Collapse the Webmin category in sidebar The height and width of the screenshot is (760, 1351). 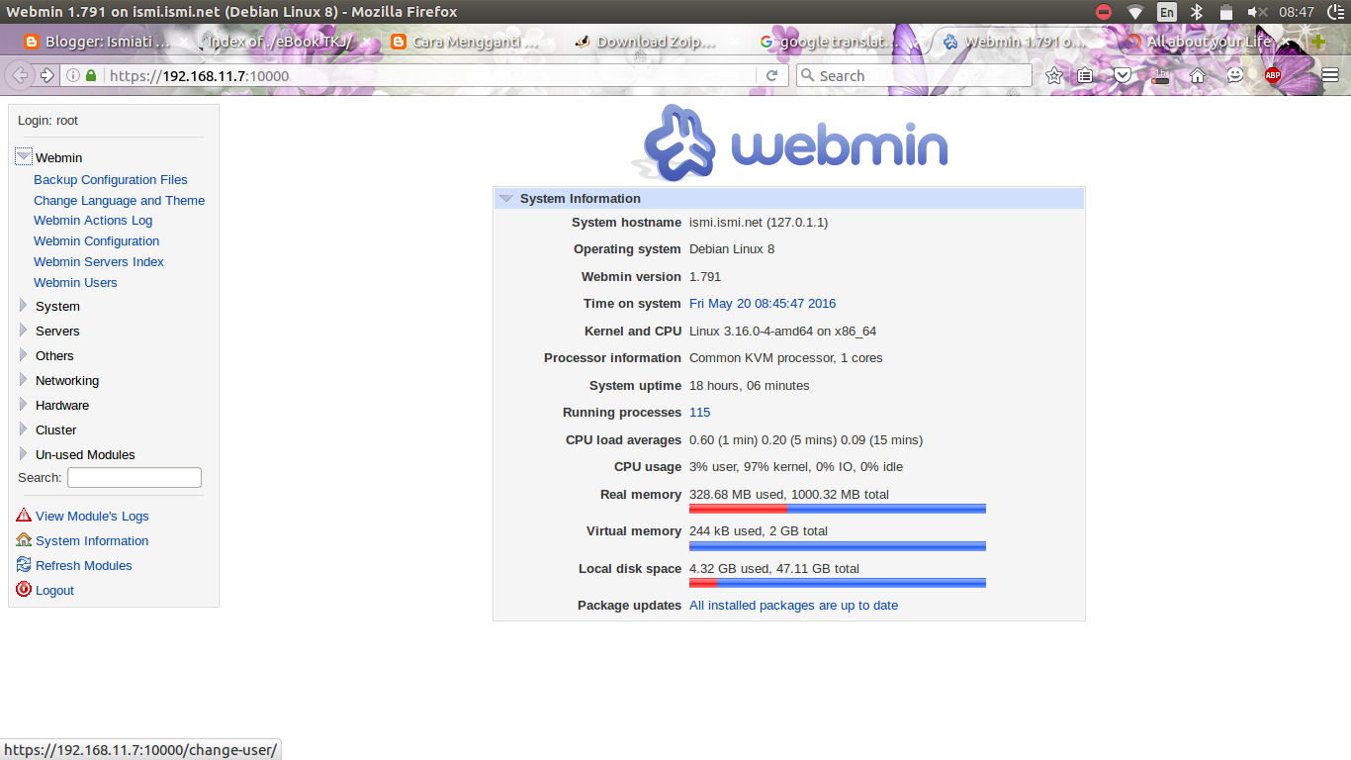(x=21, y=154)
